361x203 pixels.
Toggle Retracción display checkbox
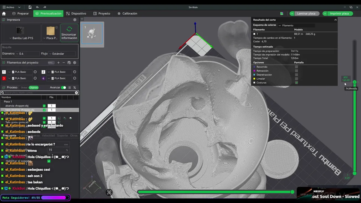coord(296,71)
